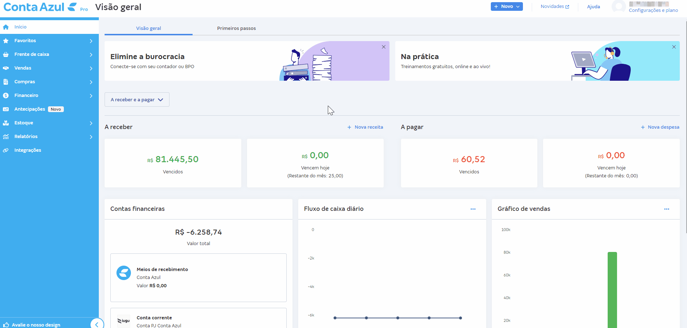Click the Nova despesa link
The width and height of the screenshot is (687, 328).
660,127
